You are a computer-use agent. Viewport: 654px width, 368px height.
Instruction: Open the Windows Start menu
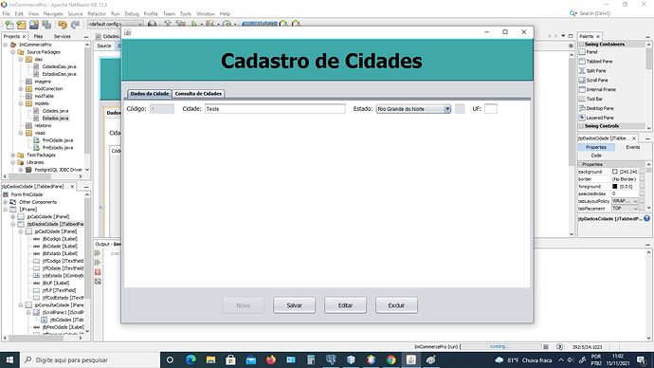tap(9, 359)
